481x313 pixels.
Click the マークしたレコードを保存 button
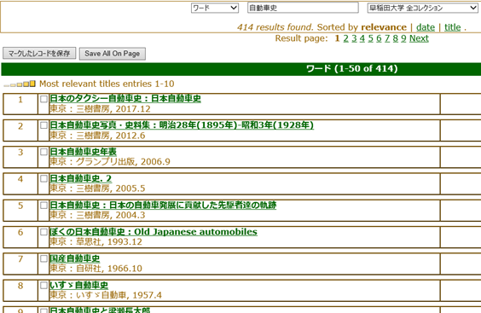39,54
